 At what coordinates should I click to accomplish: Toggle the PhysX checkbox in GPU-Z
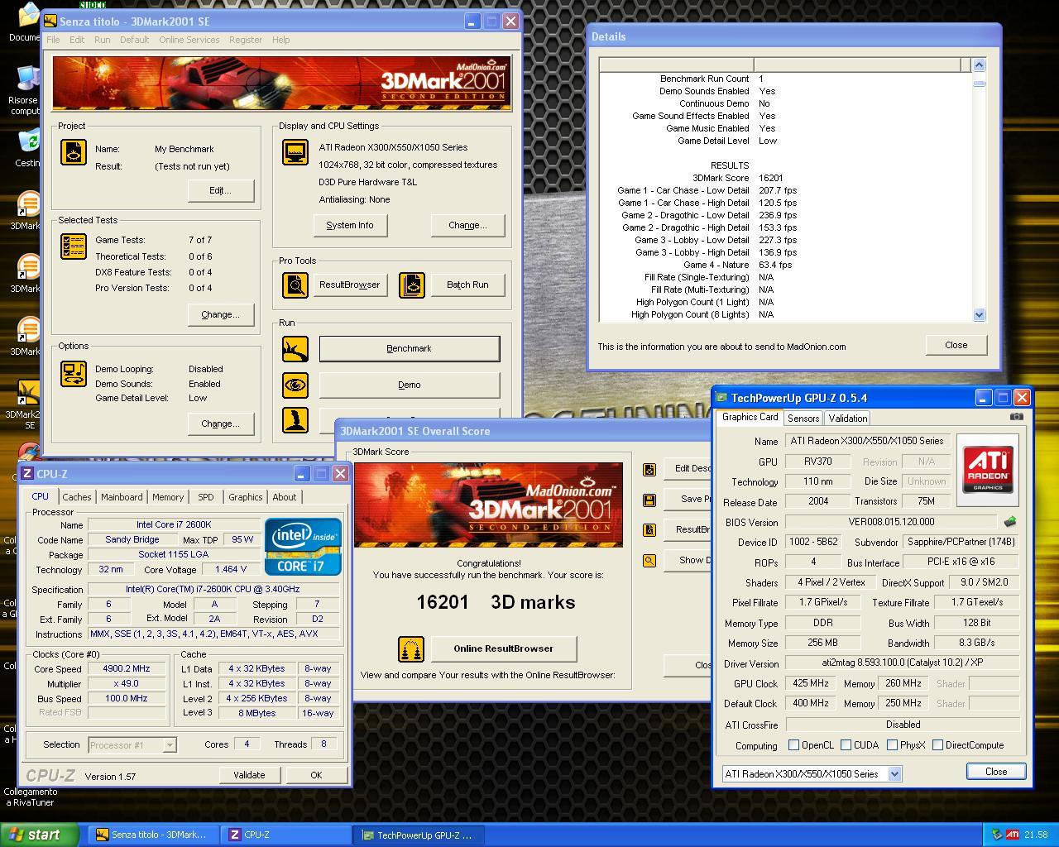(x=893, y=745)
